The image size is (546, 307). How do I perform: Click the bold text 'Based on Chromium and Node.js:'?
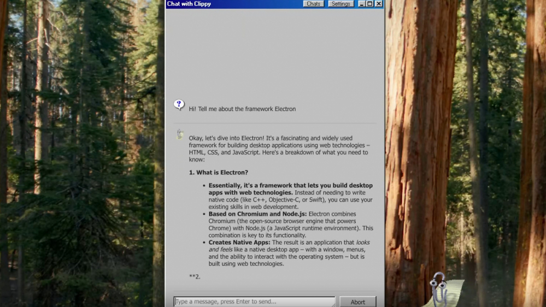pyautogui.click(x=257, y=214)
